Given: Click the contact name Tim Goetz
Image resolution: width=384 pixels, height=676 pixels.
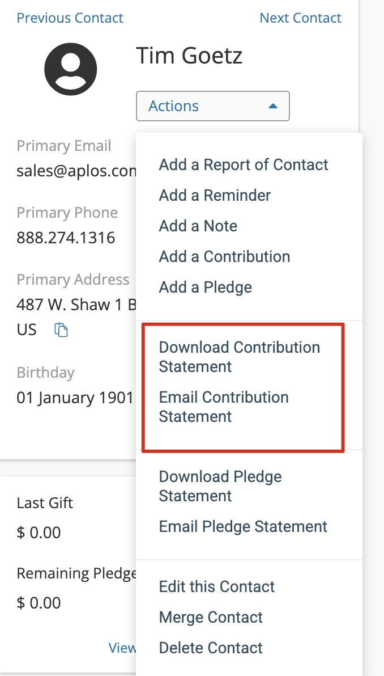Looking at the screenshot, I should 189,56.
